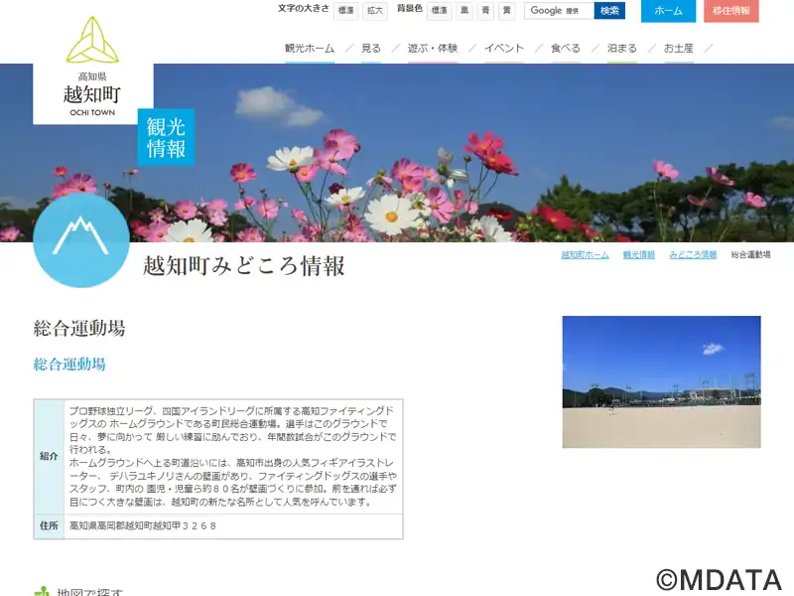Select 標準 background color option
The image size is (794, 596).
tap(439, 11)
